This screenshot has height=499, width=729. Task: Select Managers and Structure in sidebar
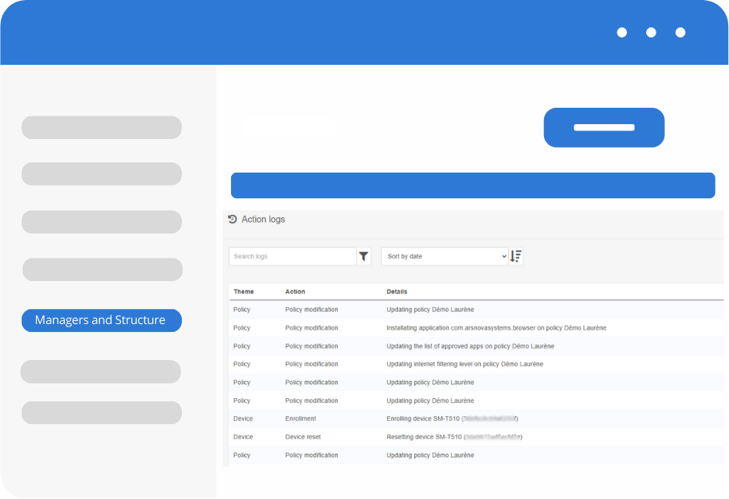pyautogui.click(x=101, y=320)
